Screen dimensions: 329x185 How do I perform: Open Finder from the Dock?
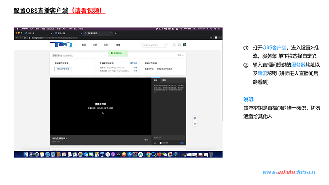click(x=25, y=154)
